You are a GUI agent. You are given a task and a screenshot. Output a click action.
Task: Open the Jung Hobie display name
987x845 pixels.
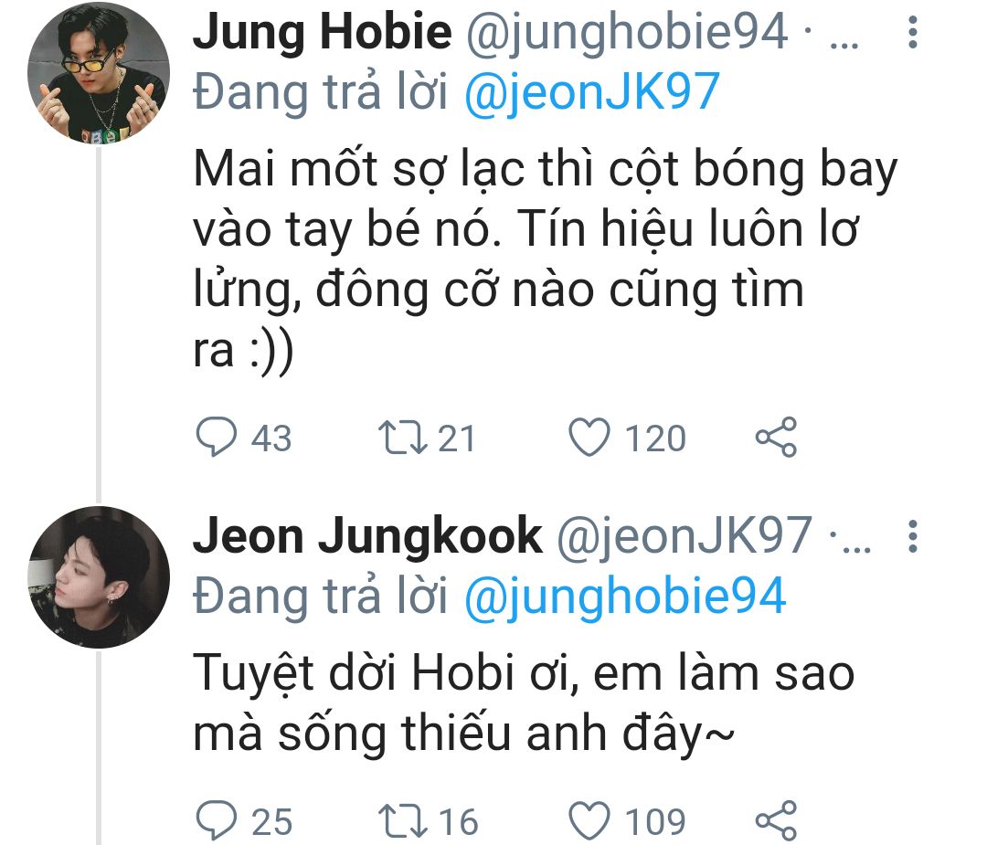click(323, 35)
